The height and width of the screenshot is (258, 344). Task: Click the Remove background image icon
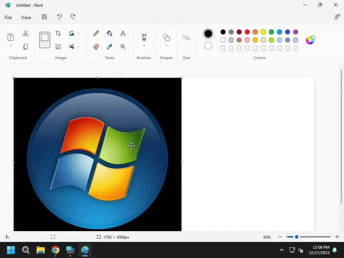pyautogui.click(x=58, y=46)
